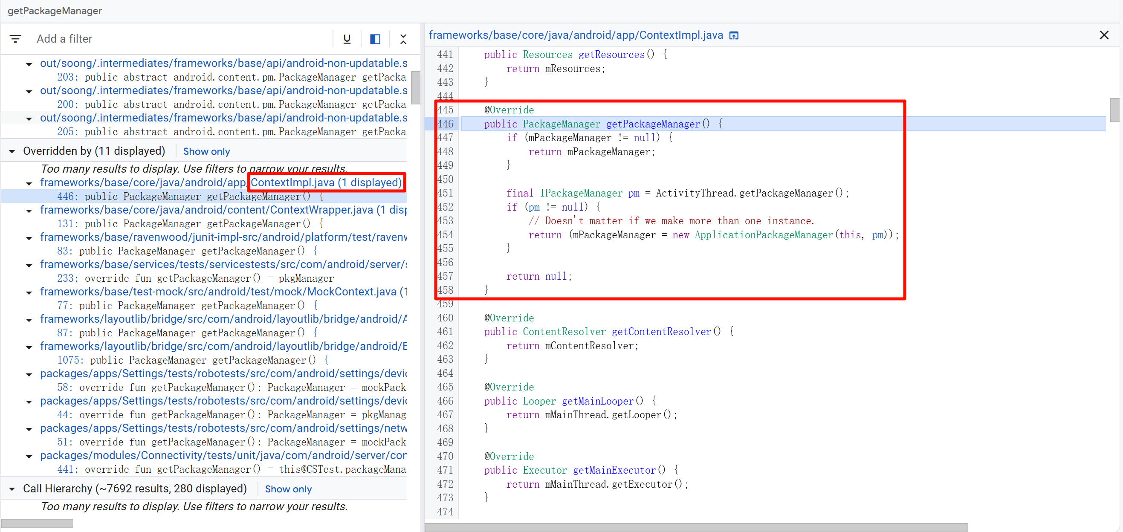Select line 131 getPackageManager result
This screenshot has height=532, width=1123.
pyautogui.click(x=196, y=224)
